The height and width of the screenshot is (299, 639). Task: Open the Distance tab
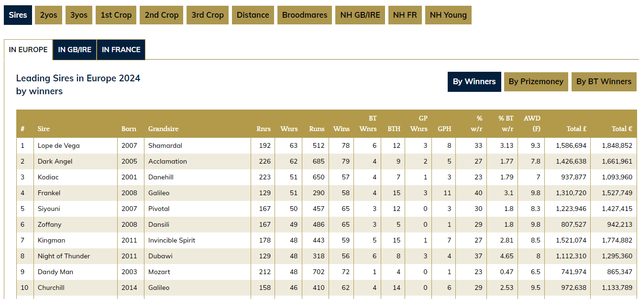coord(253,15)
